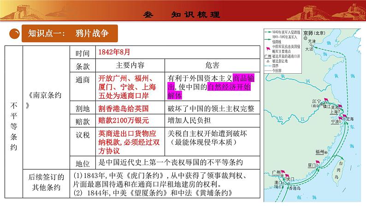Click the red flag marker at 厦门
Viewport: 366px width, 206px height.
tap(318, 162)
